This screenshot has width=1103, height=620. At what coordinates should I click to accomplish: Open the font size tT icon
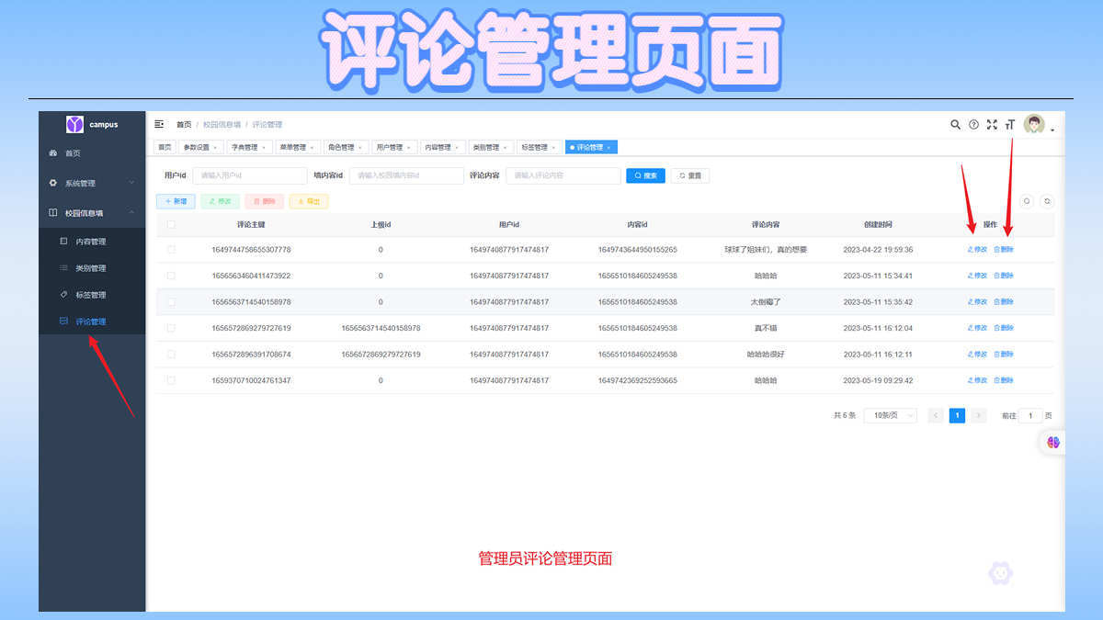[1010, 124]
